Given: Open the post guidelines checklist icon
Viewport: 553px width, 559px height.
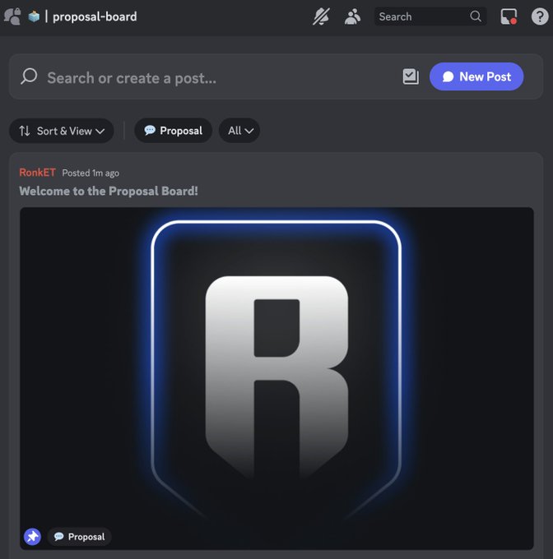Looking at the screenshot, I should pyautogui.click(x=411, y=76).
